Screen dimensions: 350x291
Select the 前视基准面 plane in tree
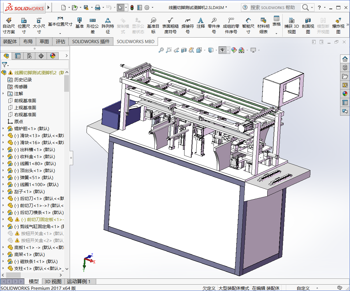(x=25, y=100)
